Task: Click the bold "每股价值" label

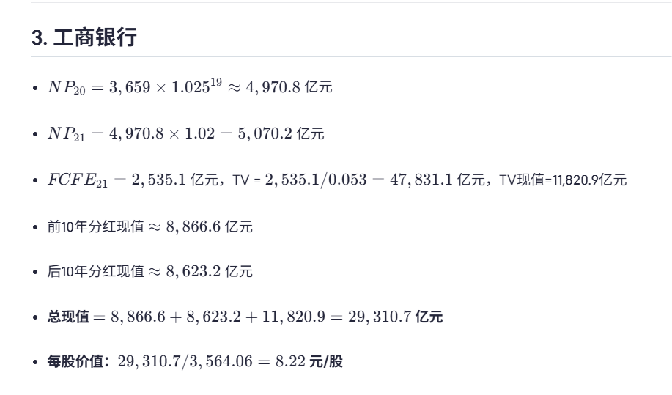Action: click(x=78, y=361)
